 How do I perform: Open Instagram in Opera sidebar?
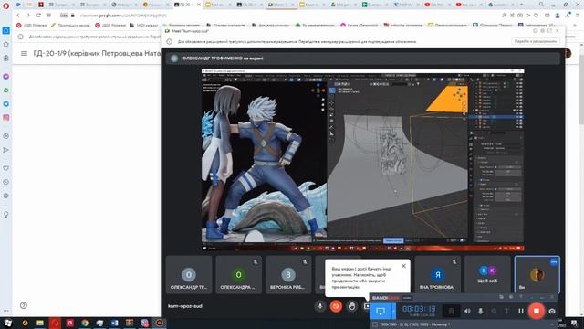pyautogui.click(x=6, y=118)
